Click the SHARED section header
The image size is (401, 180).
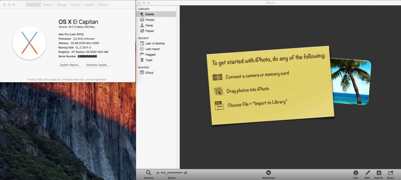point(144,67)
